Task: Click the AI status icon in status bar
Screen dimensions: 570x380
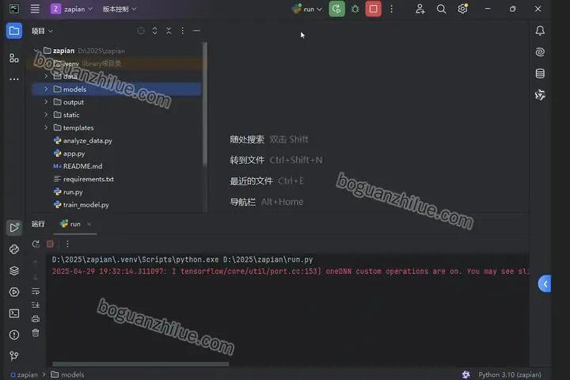Action: (466, 374)
